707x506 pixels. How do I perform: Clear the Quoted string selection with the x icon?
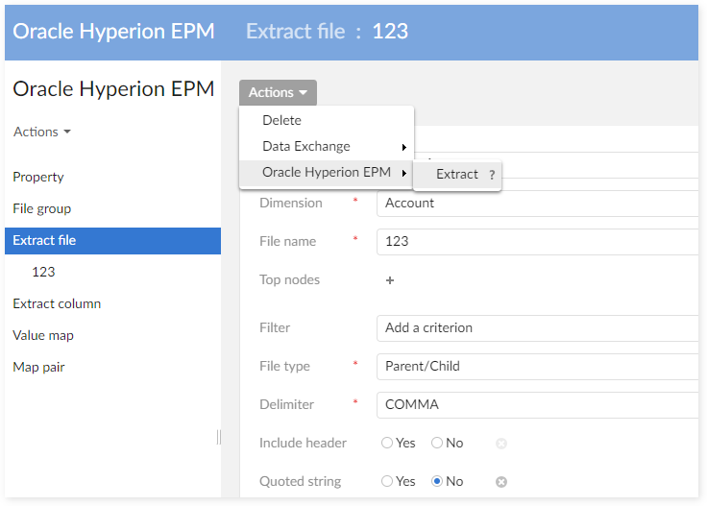[501, 482]
